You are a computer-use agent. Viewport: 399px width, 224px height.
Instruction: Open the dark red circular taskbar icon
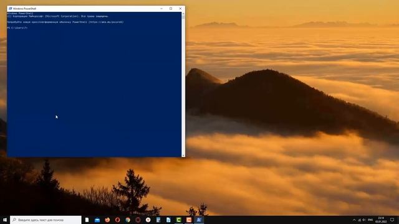pos(138,220)
